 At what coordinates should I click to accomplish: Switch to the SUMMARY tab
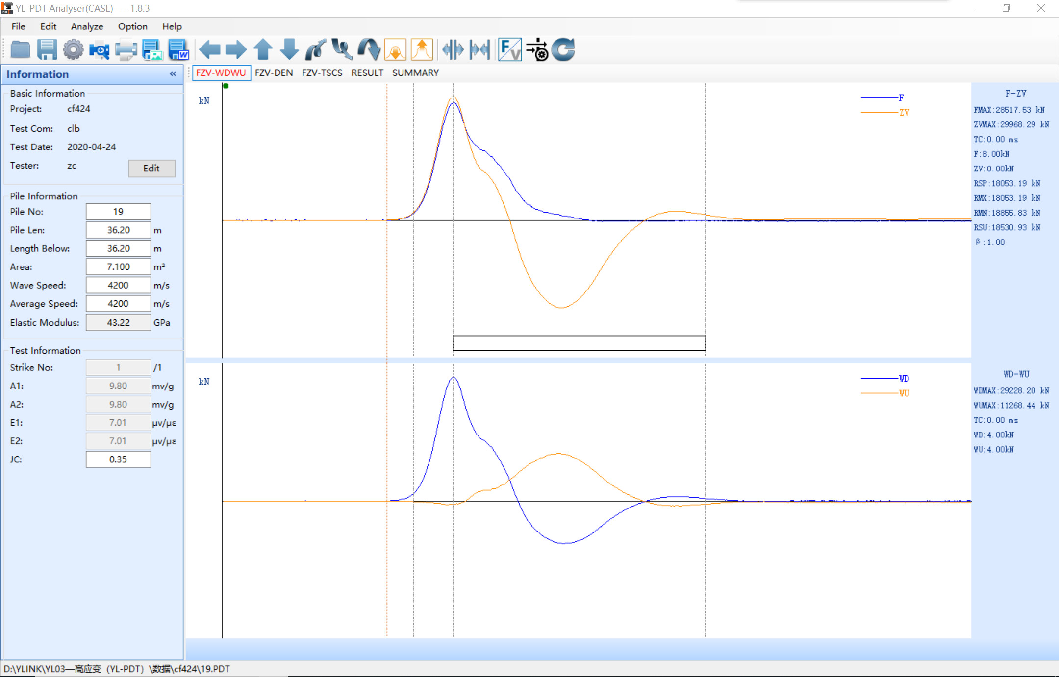coord(415,73)
